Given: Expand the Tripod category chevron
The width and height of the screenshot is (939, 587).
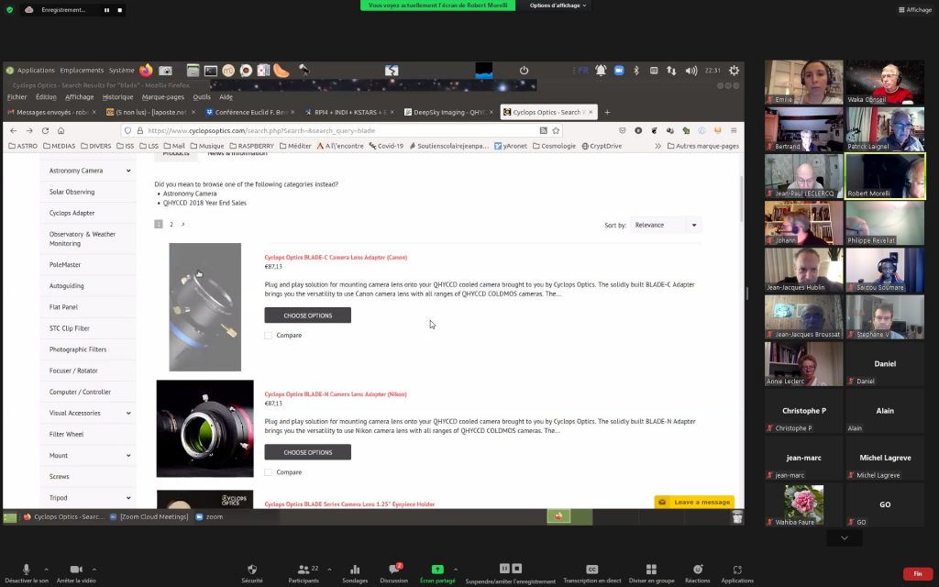Looking at the screenshot, I should point(128,498).
